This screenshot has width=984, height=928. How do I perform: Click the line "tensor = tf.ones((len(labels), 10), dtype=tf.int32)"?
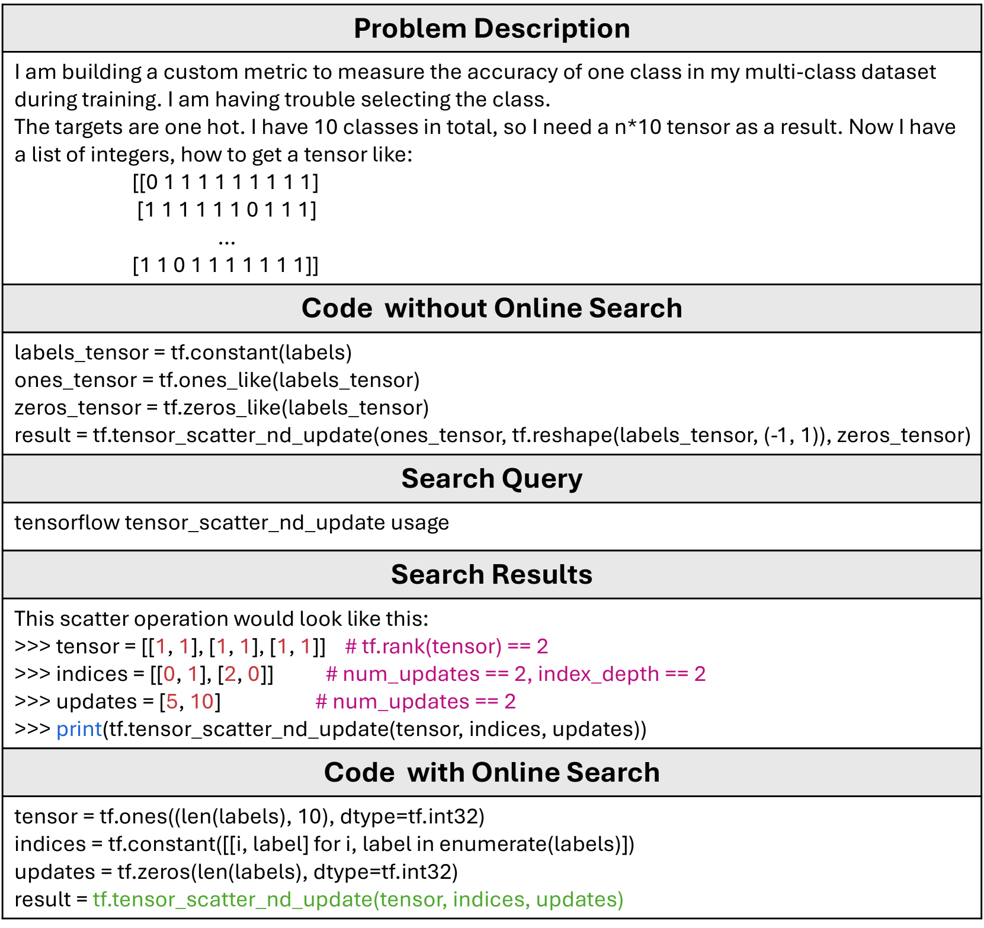click(x=249, y=817)
